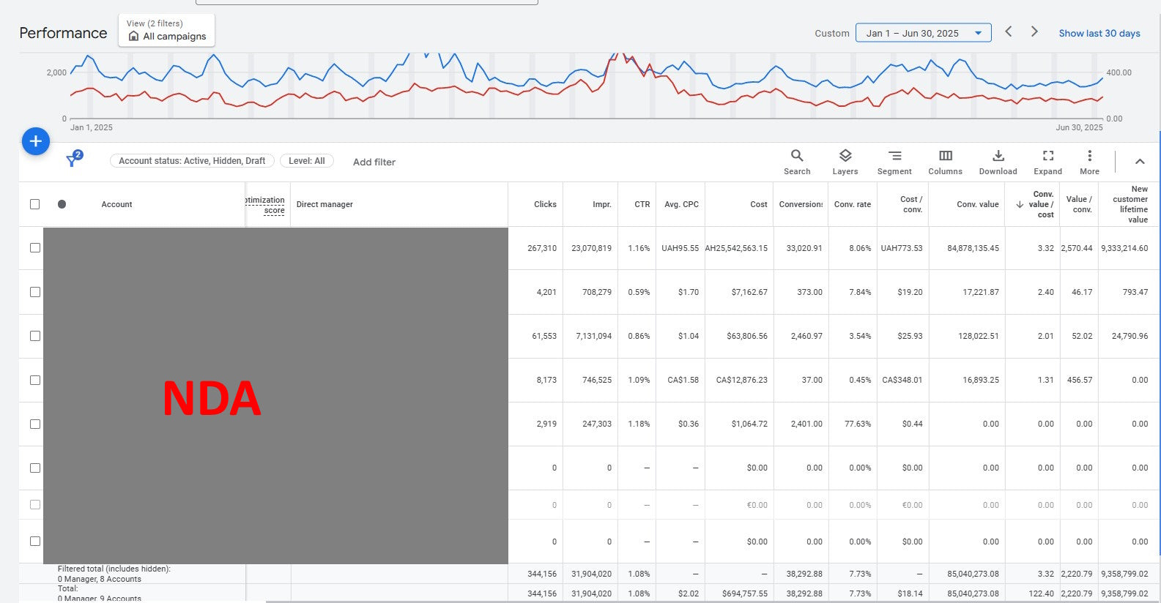Image resolution: width=1161 pixels, height=603 pixels.
Task: Collapse the chart with the chevron arrow
Action: tap(1139, 162)
